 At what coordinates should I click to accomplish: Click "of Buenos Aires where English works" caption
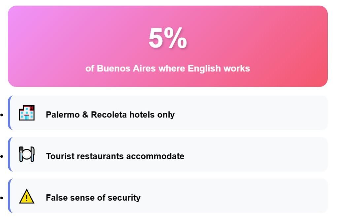coord(168,69)
